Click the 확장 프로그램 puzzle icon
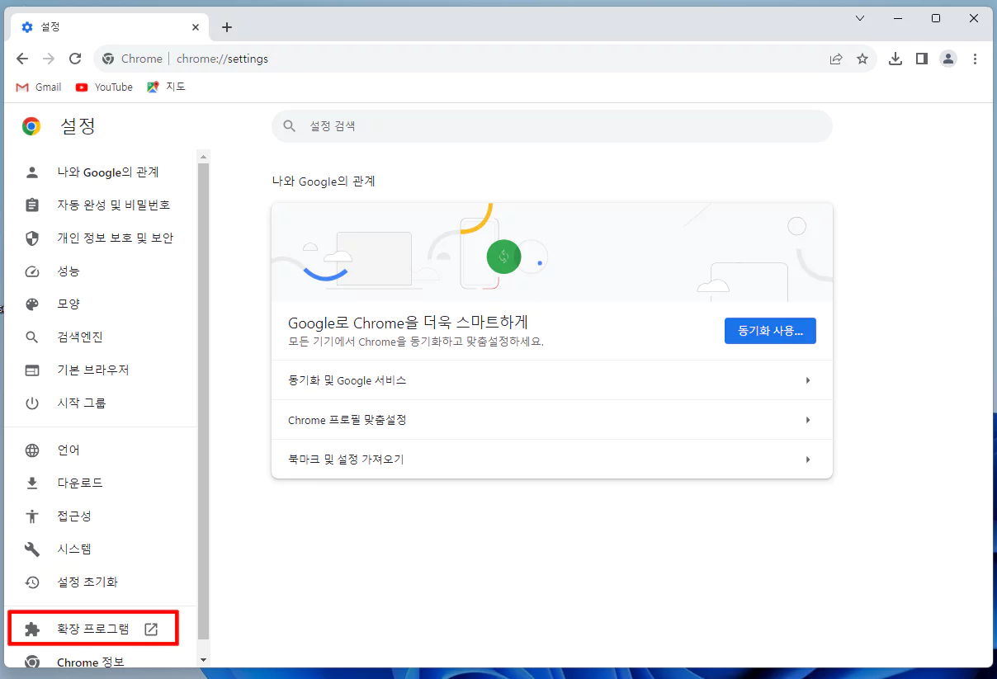The width and height of the screenshot is (997, 679). 32,629
